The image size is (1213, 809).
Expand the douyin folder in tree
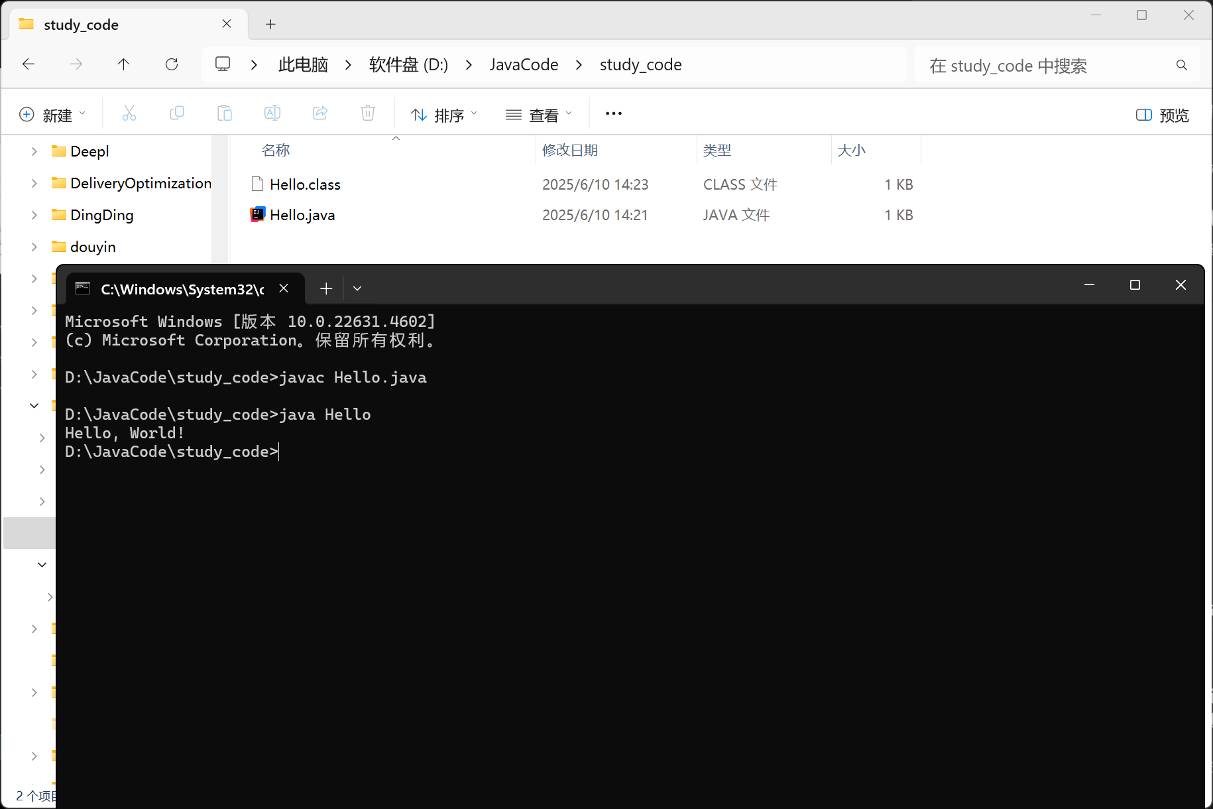click(x=34, y=247)
